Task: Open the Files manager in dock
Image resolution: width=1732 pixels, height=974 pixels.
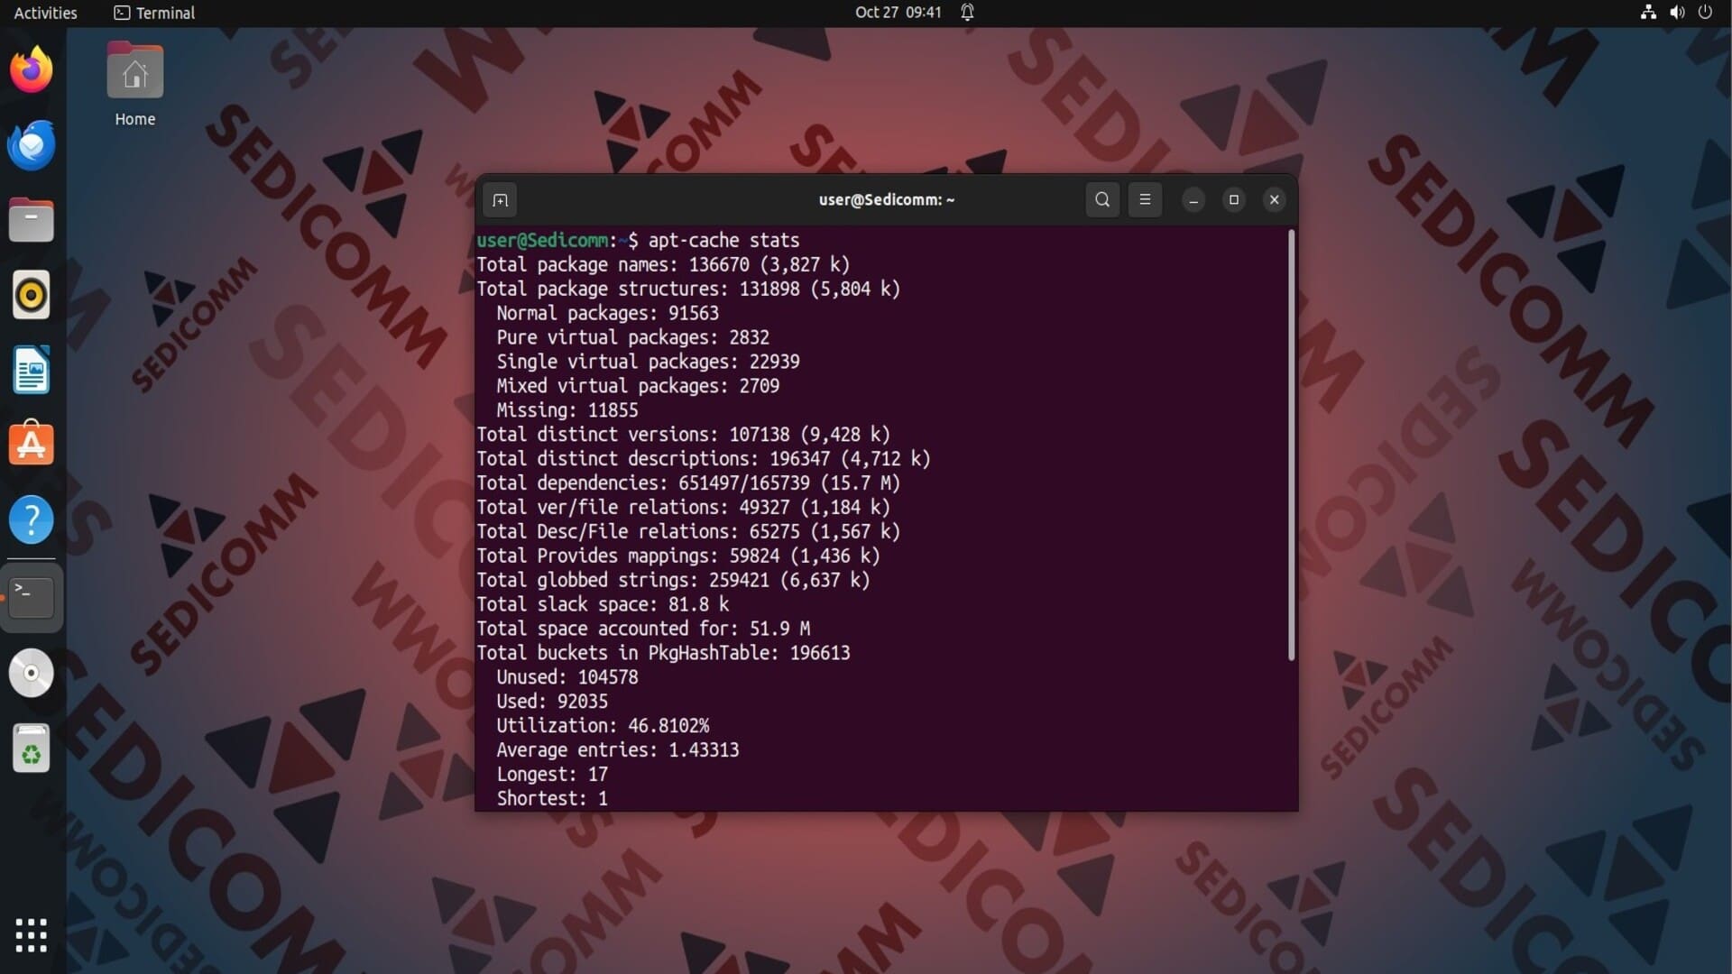Action: [32, 221]
